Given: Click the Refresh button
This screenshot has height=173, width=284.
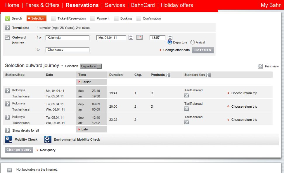Looking at the screenshot, I should click(203, 50).
